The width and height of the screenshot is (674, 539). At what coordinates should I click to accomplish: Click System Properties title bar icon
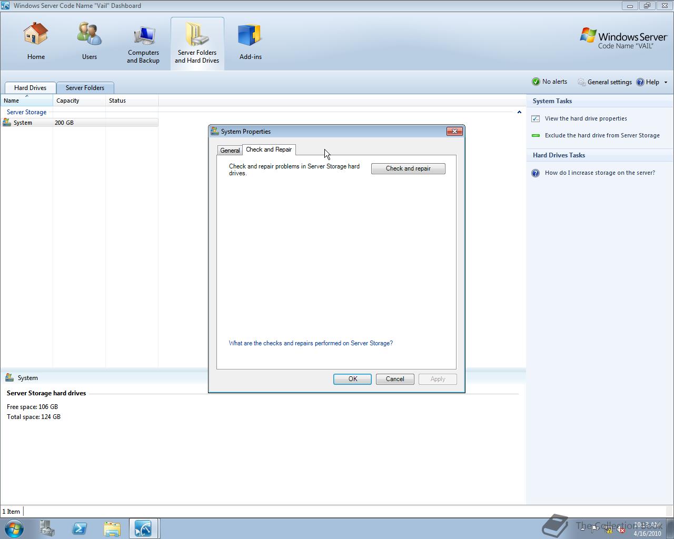[x=215, y=131]
